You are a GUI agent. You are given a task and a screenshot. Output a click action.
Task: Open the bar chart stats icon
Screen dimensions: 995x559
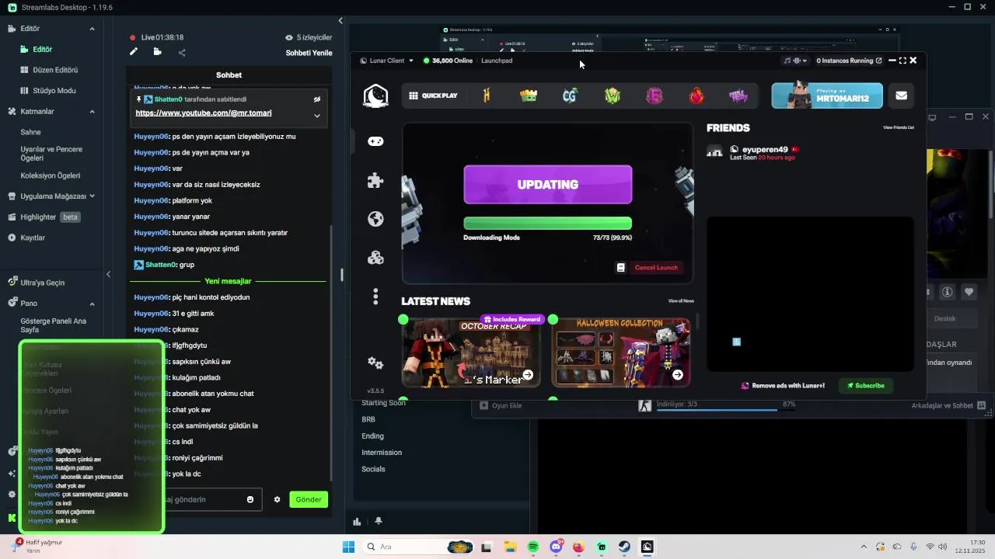tap(357, 521)
